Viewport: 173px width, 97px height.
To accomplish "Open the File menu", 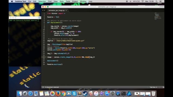I will [x=29, y=1].
